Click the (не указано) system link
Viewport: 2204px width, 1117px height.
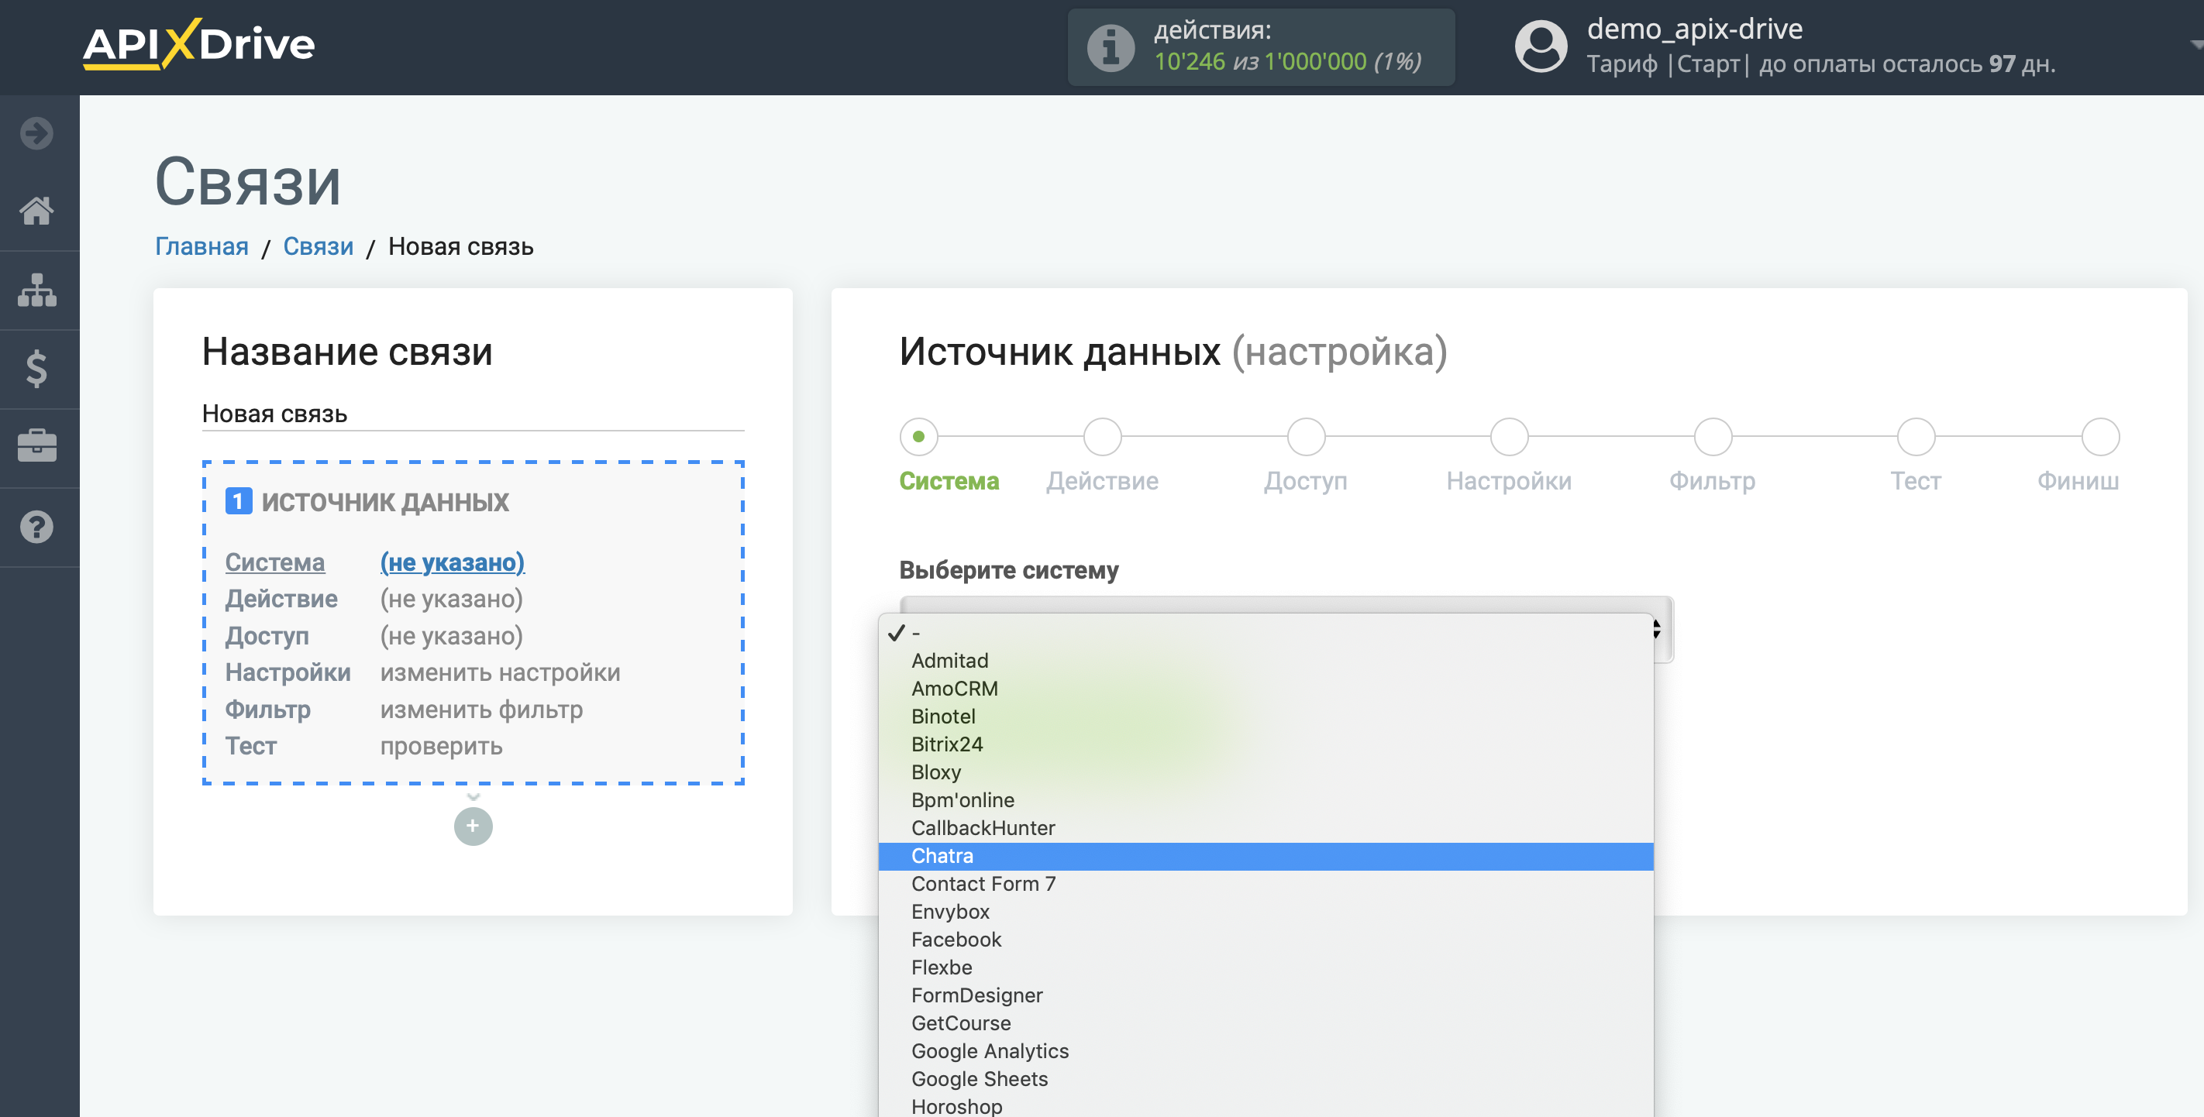(452, 562)
